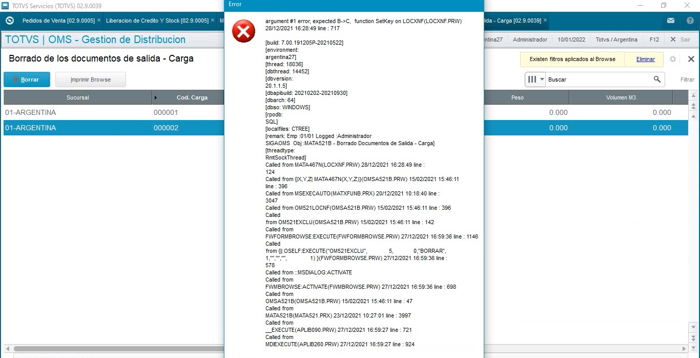Click Peso 0.000 in the highlighted row
Image resolution: width=700 pixels, height=358 pixels.
pos(558,128)
